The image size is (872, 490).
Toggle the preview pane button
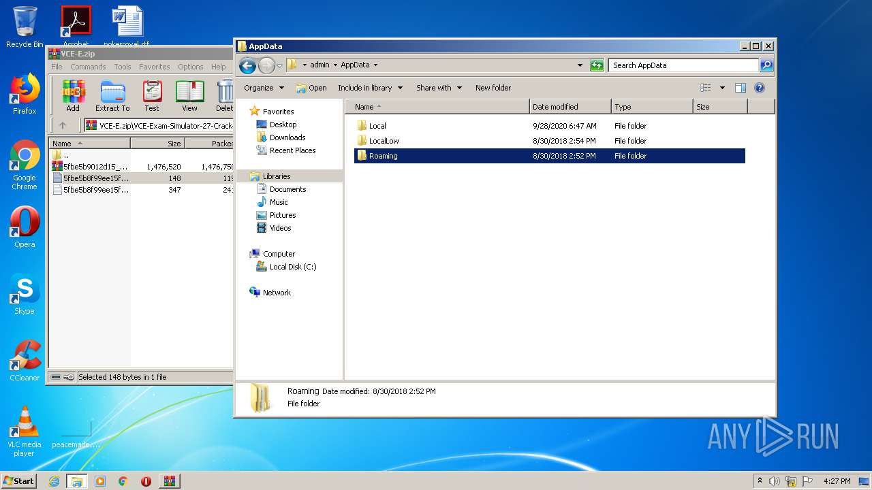point(741,88)
